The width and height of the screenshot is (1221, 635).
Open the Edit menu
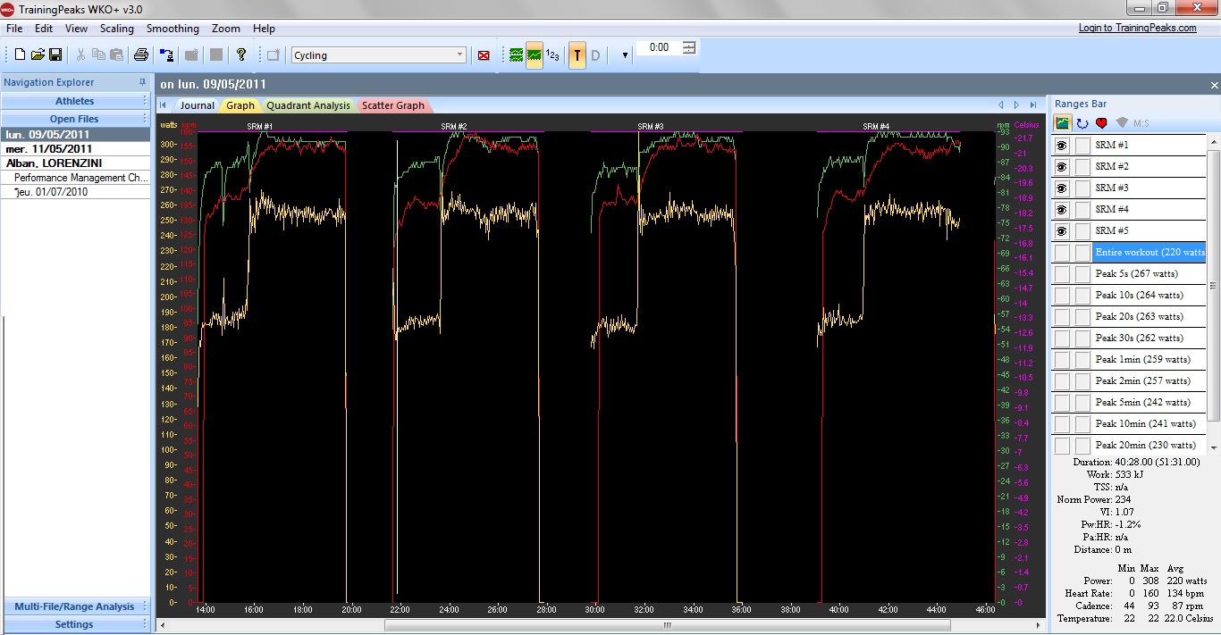[44, 29]
